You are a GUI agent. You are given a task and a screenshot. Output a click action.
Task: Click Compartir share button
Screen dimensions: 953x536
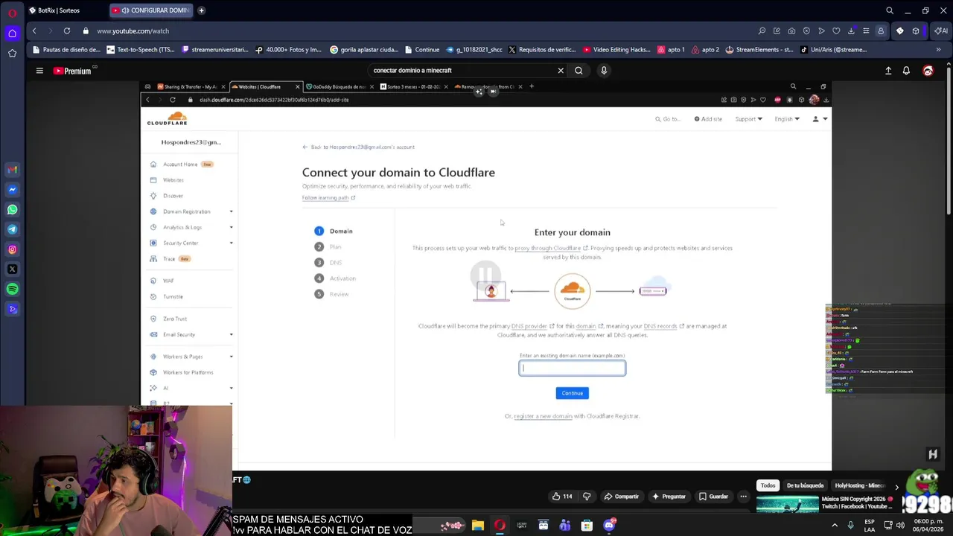click(x=621, y=497)
